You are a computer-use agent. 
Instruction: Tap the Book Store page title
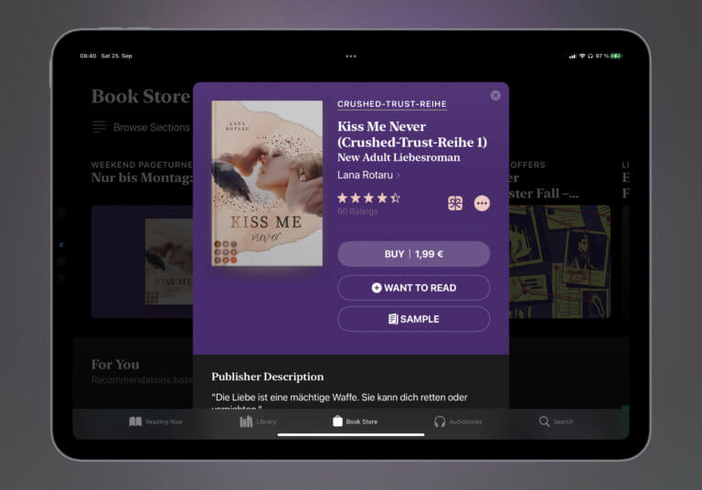tap(141, 96)
